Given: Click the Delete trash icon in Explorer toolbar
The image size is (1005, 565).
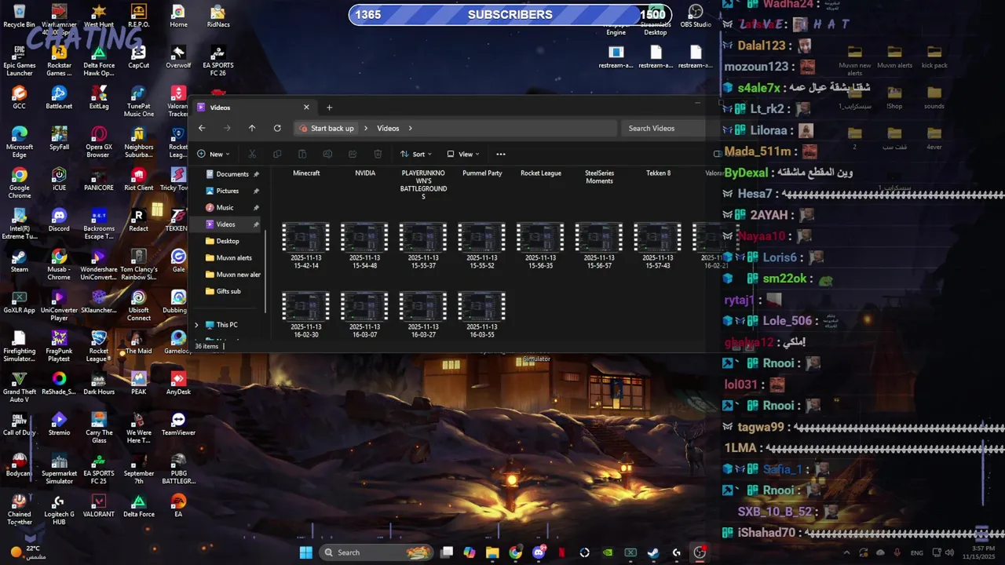Looking at the screenshot, I should pos(378,154).
